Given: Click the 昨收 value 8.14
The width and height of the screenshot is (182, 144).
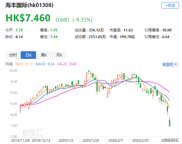Looking at the screenshot, I should point(19,37).
